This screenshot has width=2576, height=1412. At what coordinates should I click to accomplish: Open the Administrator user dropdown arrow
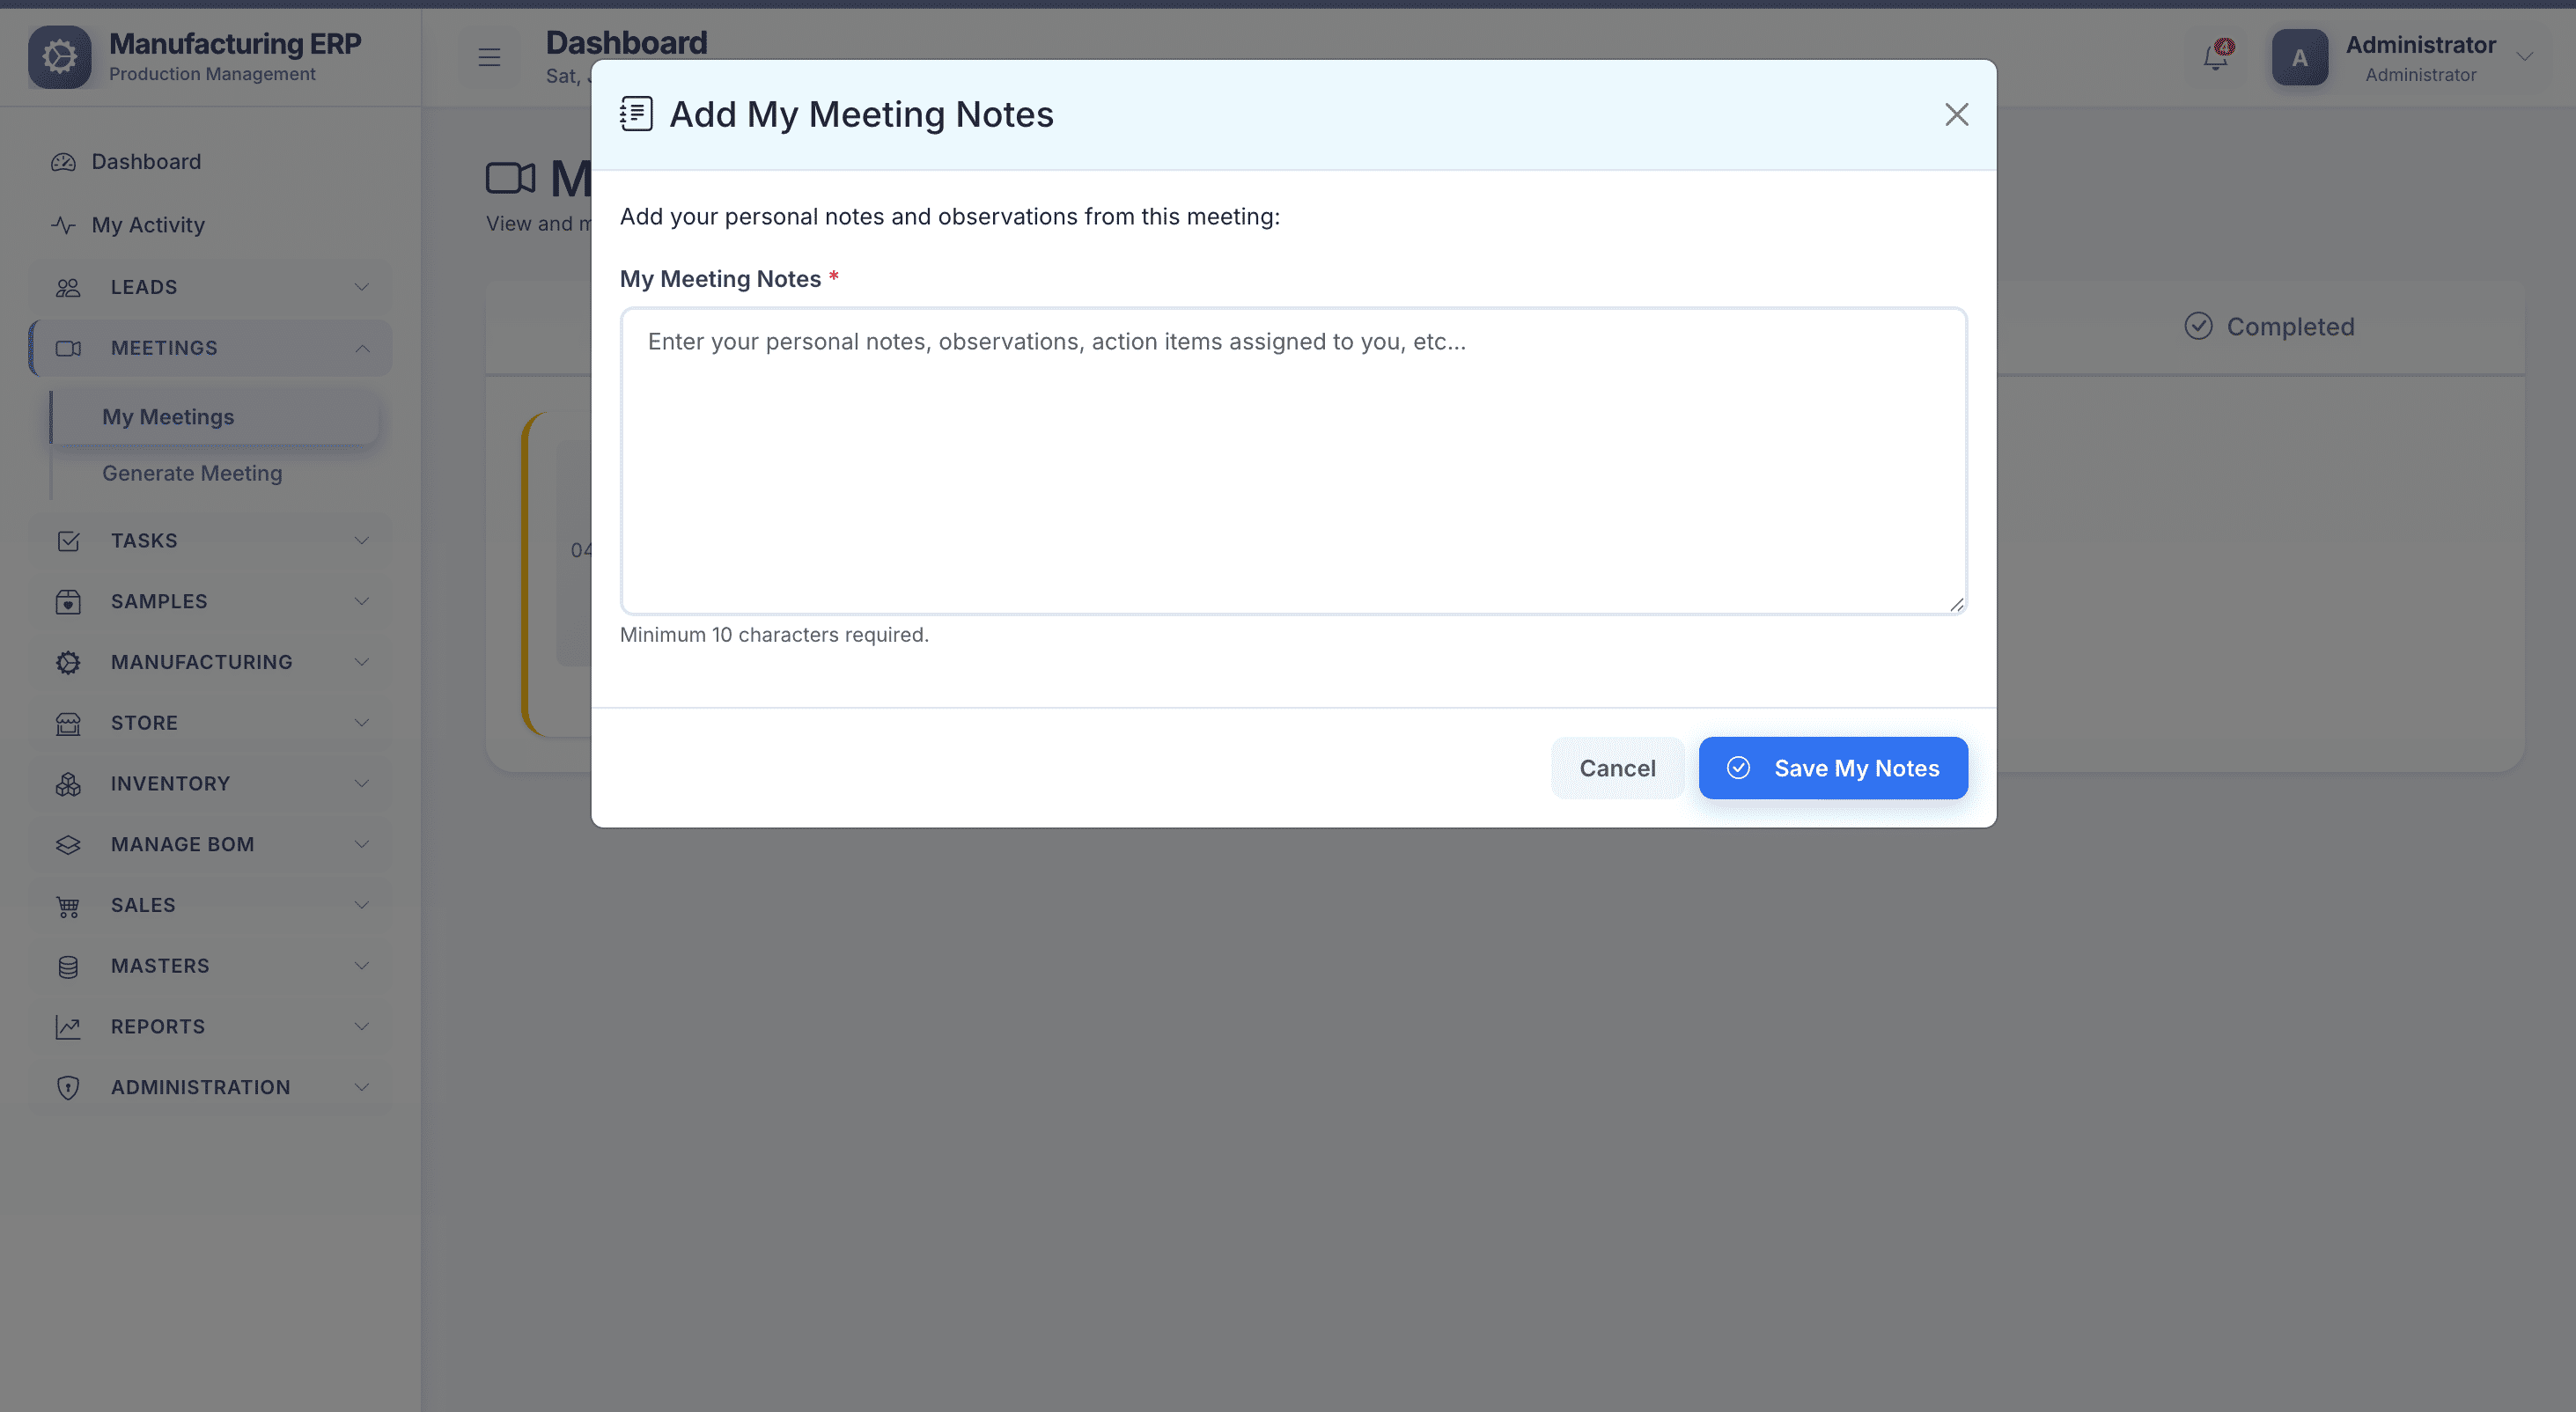[2525, 57]
